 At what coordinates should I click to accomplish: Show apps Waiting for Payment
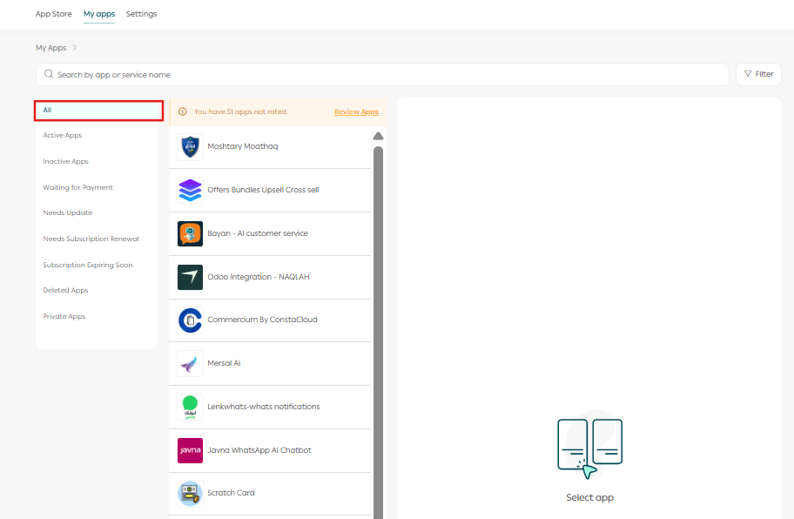78,187
